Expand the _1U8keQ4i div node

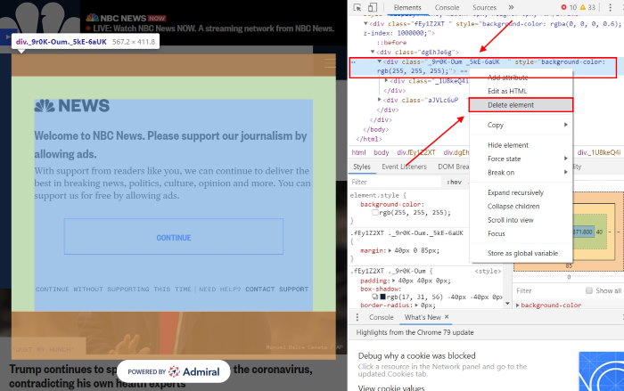[x=386, y=81]
